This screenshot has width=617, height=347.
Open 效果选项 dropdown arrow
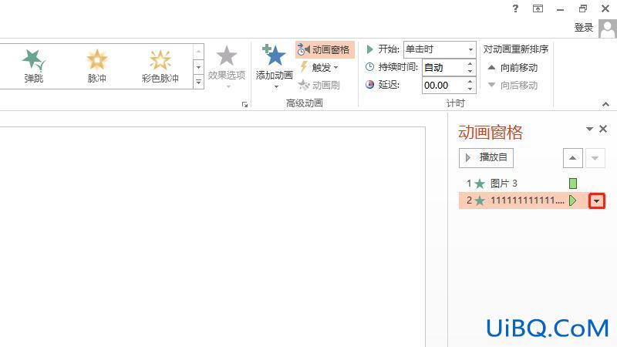pos(228,86)
